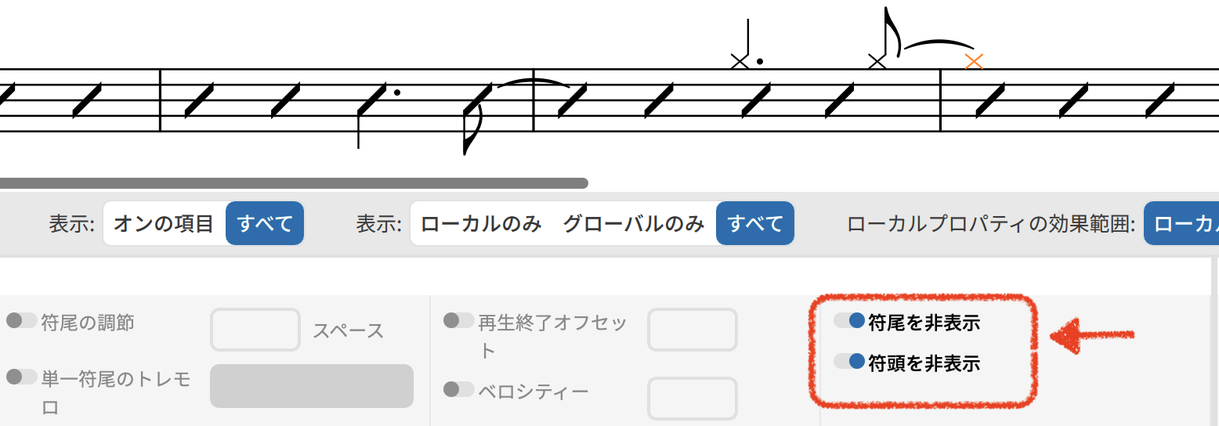1219x426 pixels.
Task: Click the tie leading to orange notehead
Action: (x=939, y=45)
